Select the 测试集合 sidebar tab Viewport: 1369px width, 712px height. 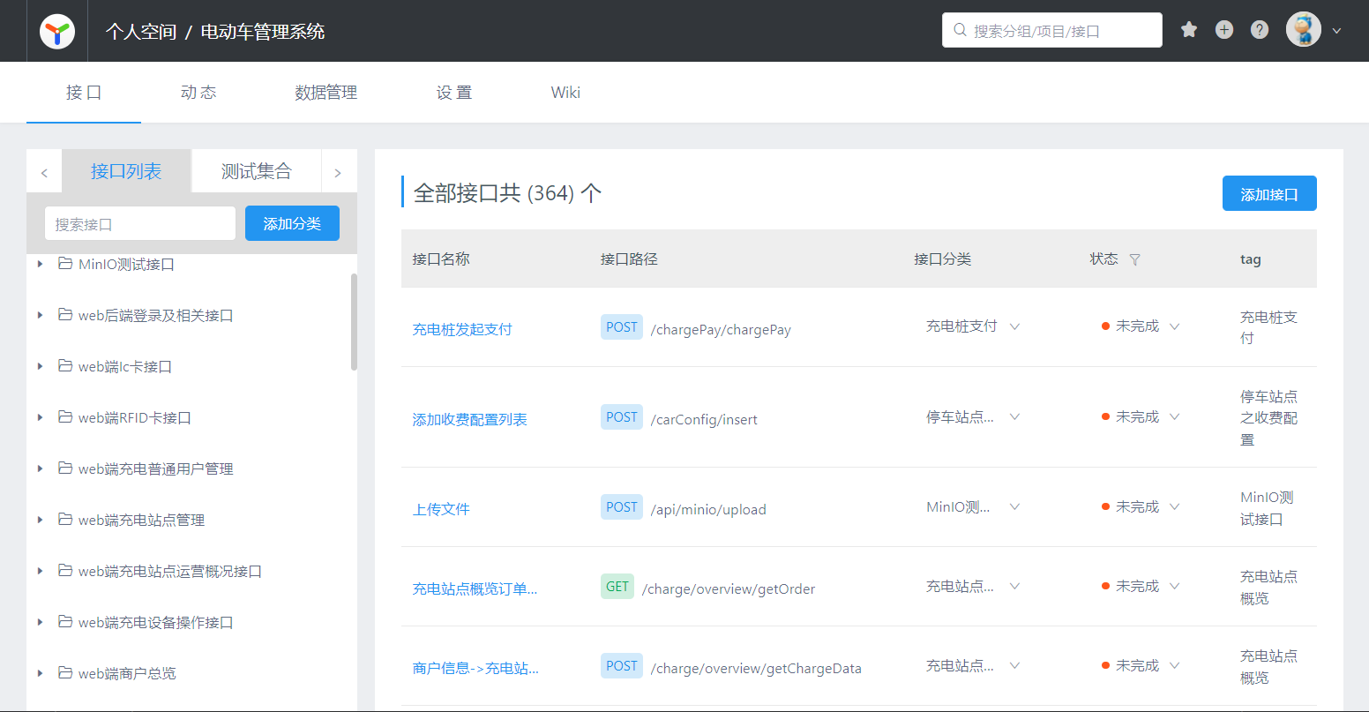coord(256,171)
